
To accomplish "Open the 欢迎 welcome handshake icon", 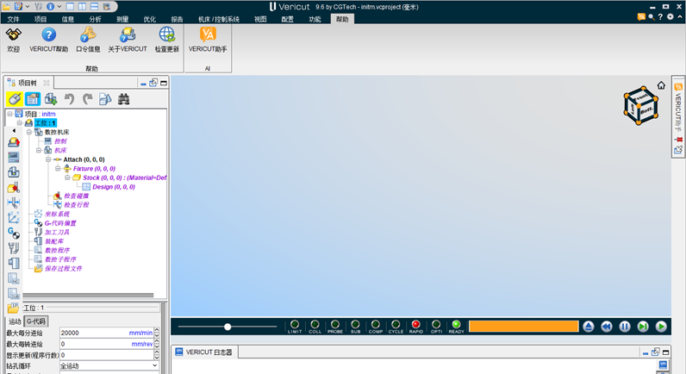I will coord(14,40).
